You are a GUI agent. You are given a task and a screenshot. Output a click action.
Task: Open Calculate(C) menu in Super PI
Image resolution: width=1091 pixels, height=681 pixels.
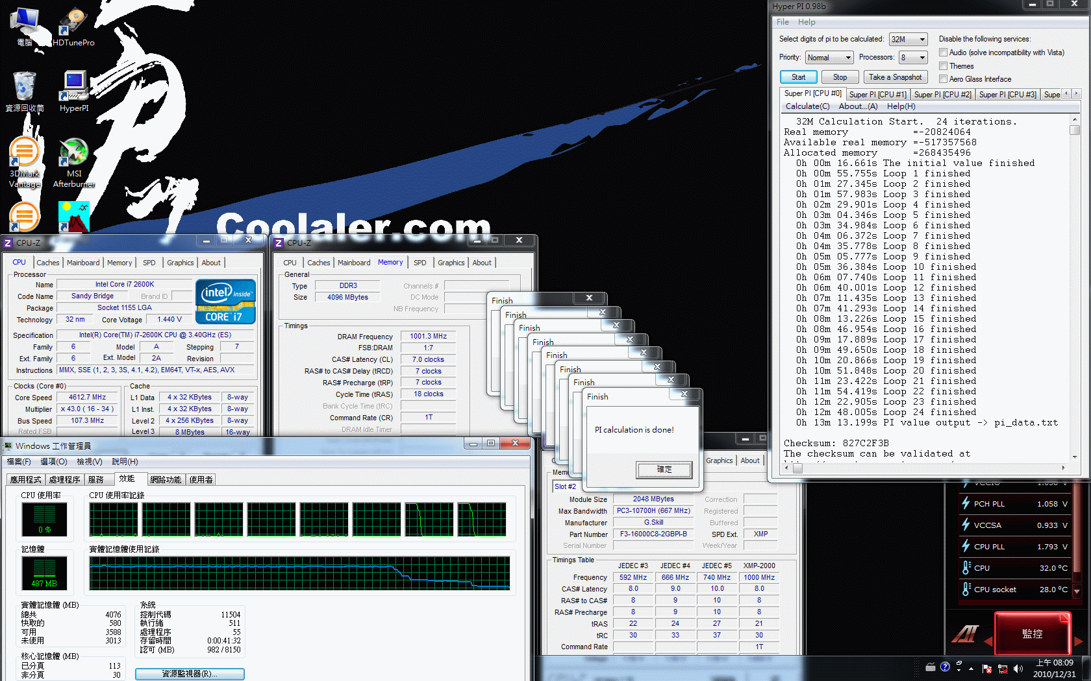pos(807,106)
